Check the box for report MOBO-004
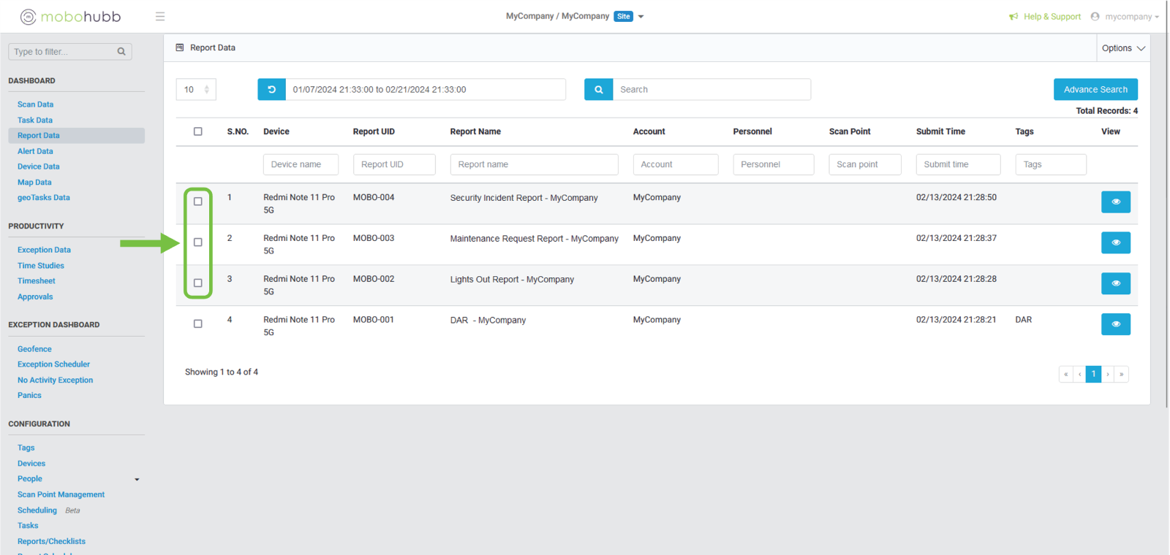 pyautogui.click(x=197, y=202)
